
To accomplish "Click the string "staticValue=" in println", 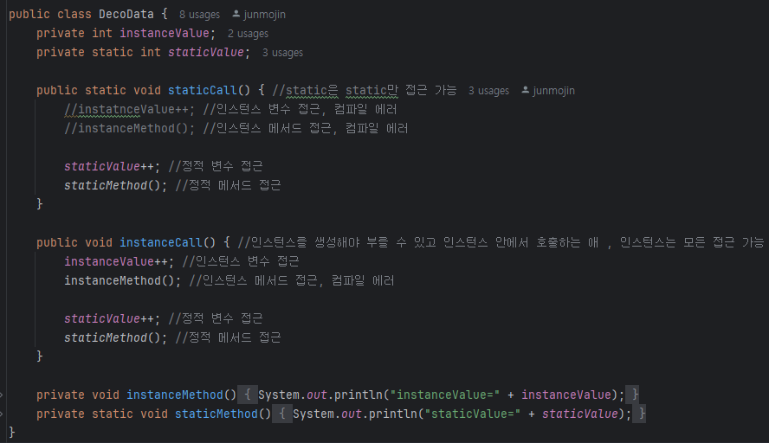I will (x=472, y=414).
